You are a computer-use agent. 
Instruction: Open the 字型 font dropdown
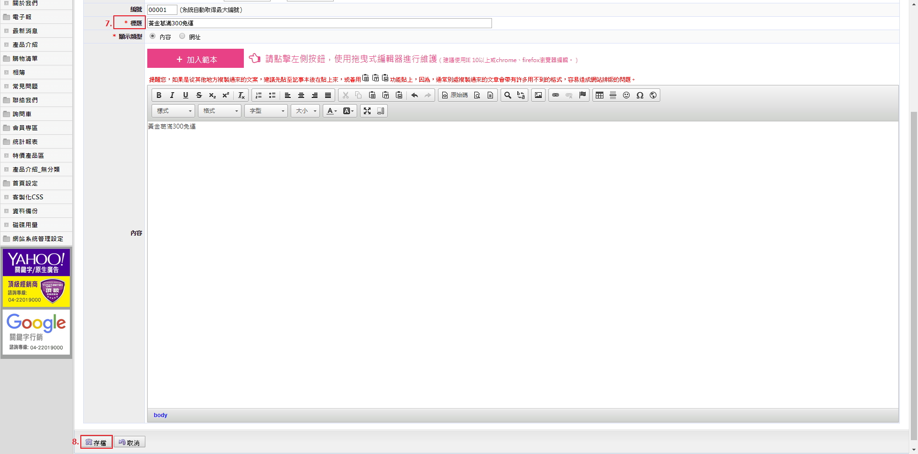point(266,111)
